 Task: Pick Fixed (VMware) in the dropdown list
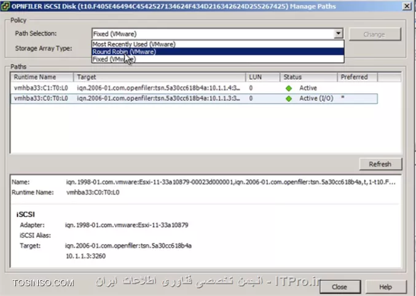218,59
